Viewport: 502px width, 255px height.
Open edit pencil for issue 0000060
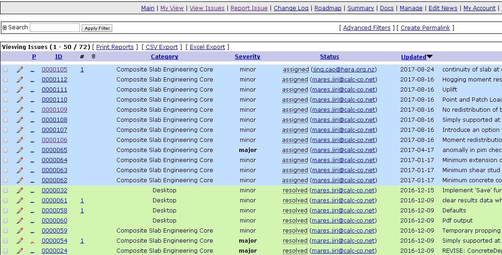coord(20,221)
